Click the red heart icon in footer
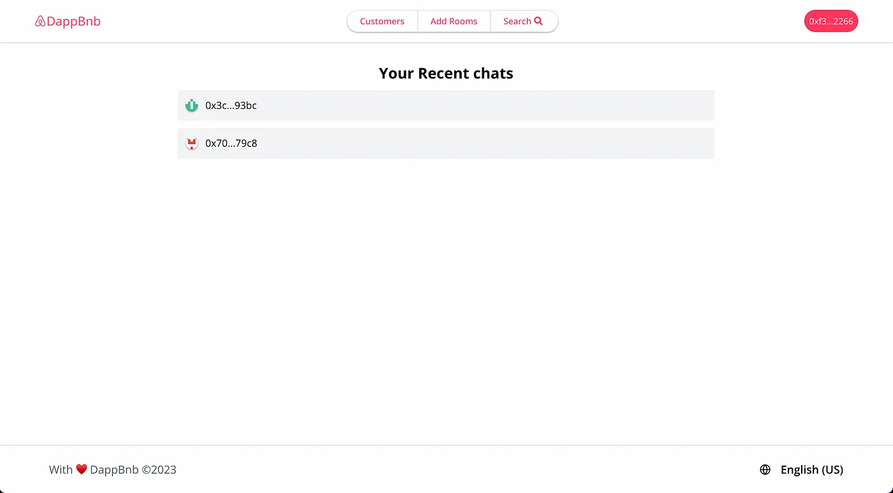The image size is (893, 493). (x=82, y=469)
